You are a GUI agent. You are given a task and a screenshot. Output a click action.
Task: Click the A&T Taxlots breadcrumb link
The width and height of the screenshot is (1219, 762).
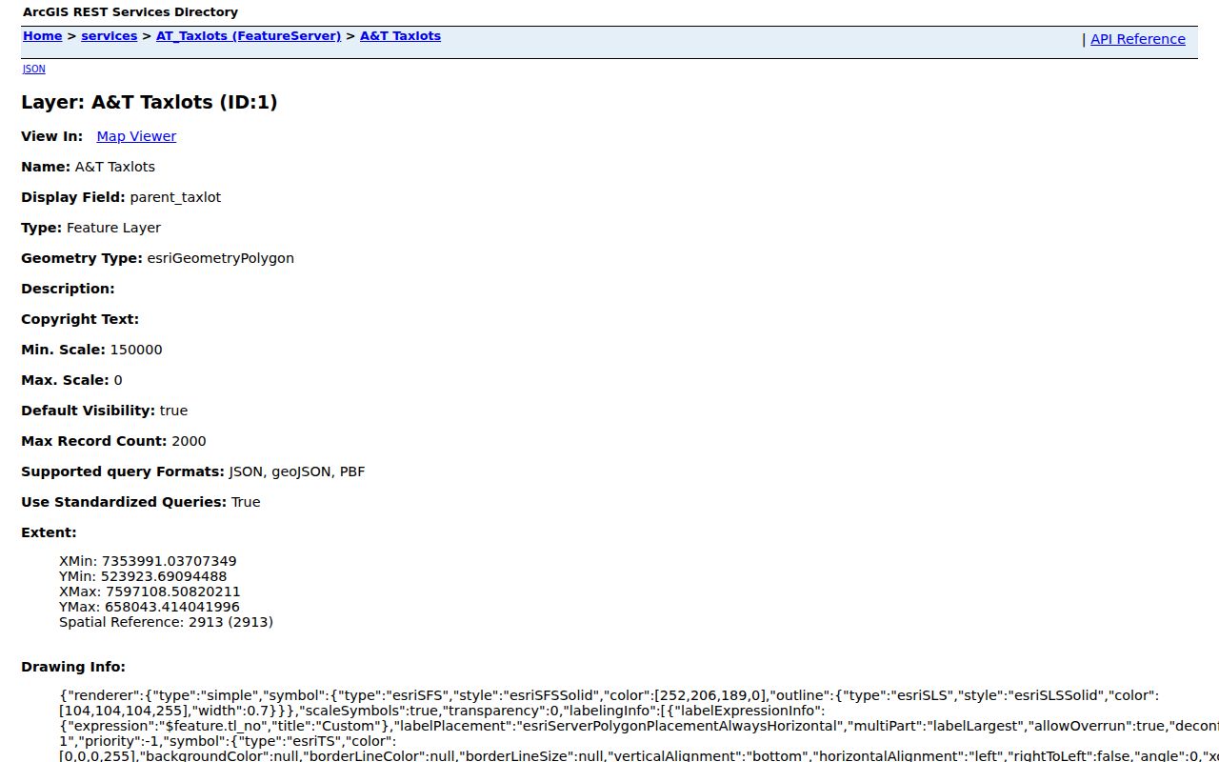pos(400,36)
